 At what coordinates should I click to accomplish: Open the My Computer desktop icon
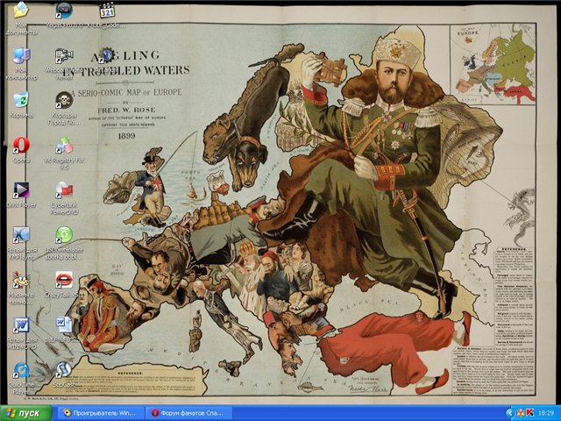(21, 56)
